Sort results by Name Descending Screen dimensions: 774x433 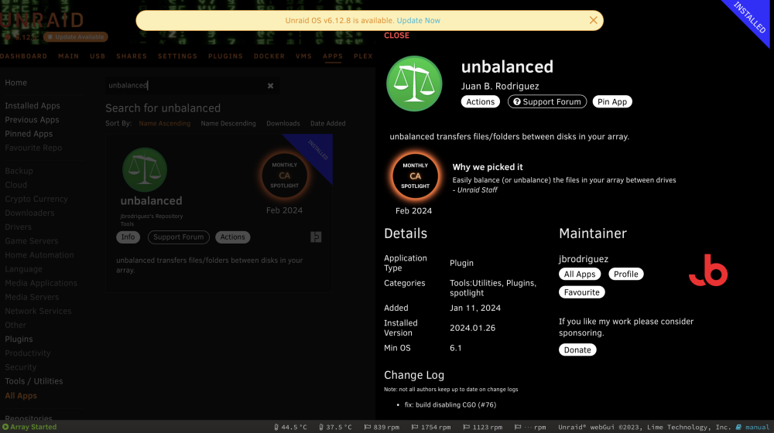[228, 123]
